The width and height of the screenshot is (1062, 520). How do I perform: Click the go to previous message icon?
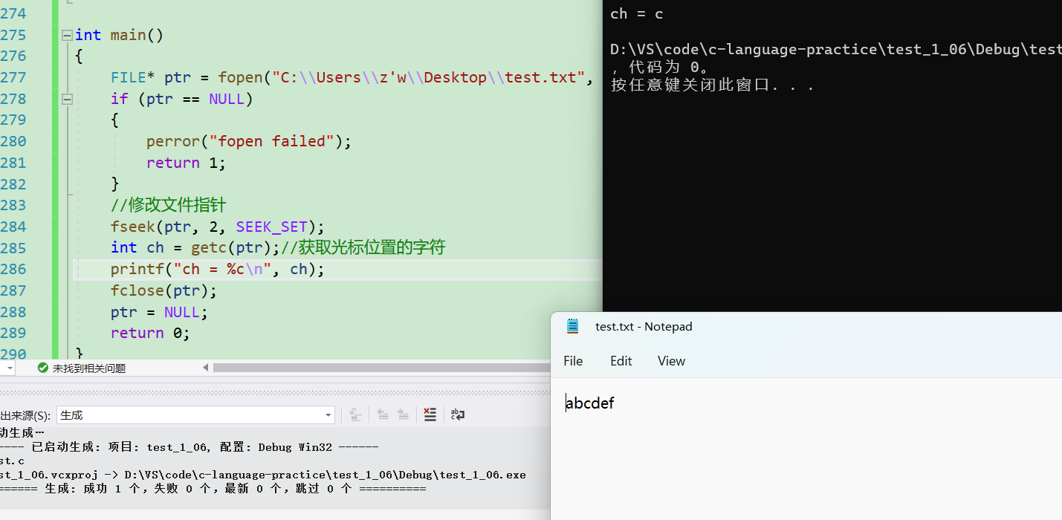pos(383,415)
